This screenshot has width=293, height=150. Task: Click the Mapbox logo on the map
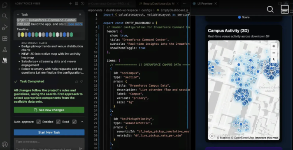[x=220, y=136]
